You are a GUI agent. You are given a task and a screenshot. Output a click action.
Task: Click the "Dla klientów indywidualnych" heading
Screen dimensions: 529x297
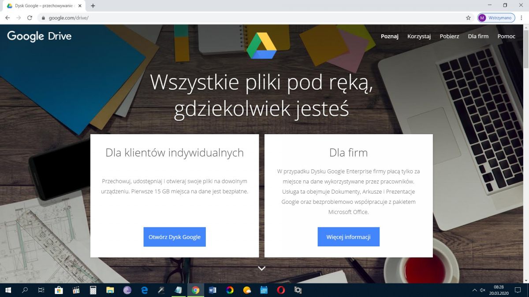(x=175, y=153)
